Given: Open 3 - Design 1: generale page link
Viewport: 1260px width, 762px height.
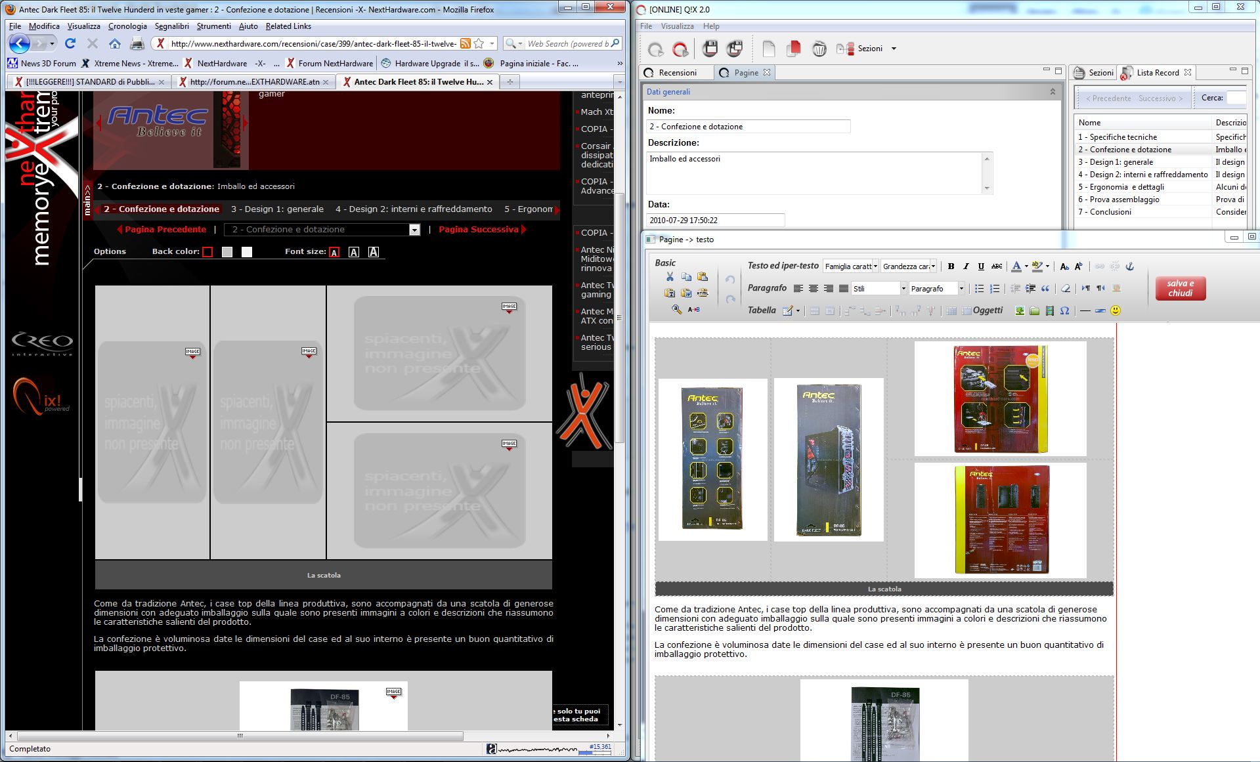Looking at the screenshot, I should click(277, 209).
